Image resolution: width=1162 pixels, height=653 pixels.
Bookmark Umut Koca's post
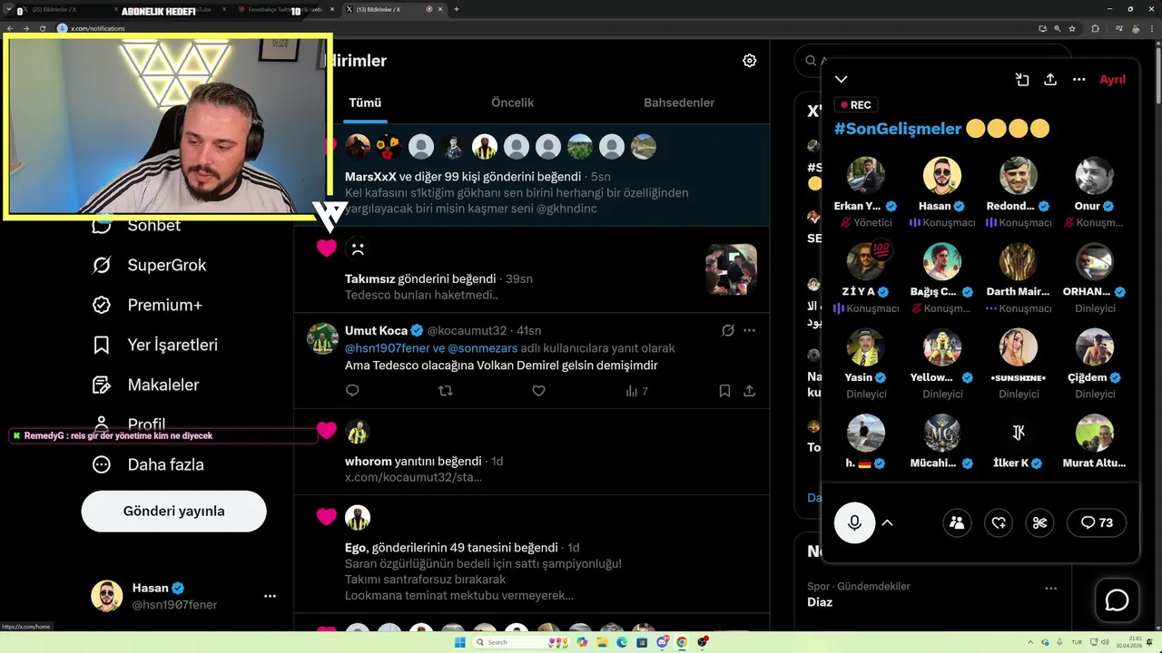[x=724, y=391]
